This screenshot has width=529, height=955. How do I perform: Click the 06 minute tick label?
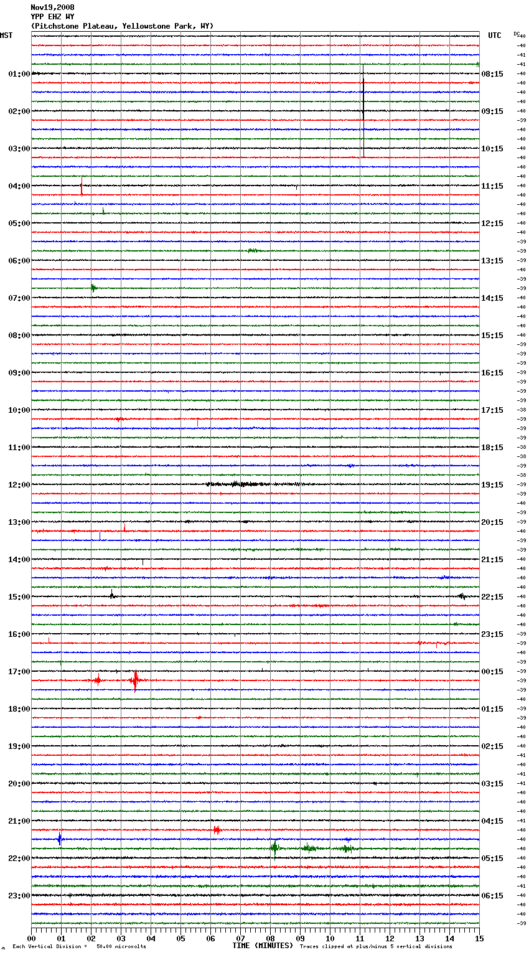click(x=210, y=939)
